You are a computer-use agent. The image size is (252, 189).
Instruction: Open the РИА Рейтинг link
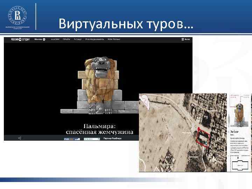pos(114,39)
